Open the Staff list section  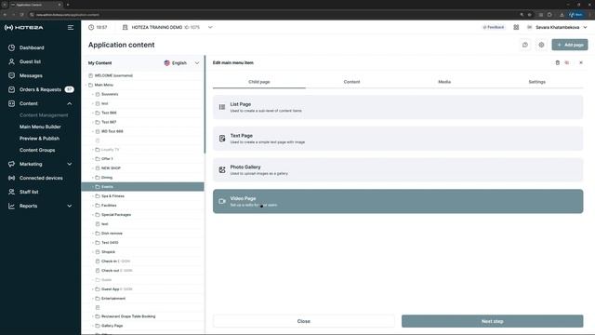(29, 192)
